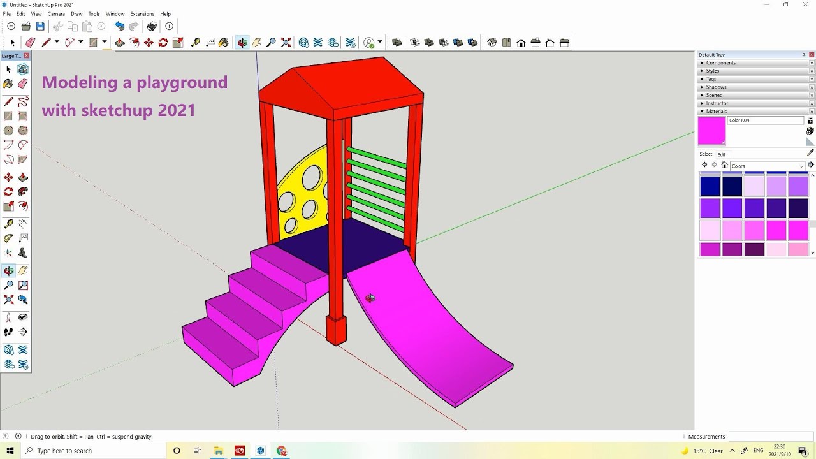This screenshot has width=816, height=459.
Task: Click the Print icon in the toolbar
Action: tap(151, 26)
